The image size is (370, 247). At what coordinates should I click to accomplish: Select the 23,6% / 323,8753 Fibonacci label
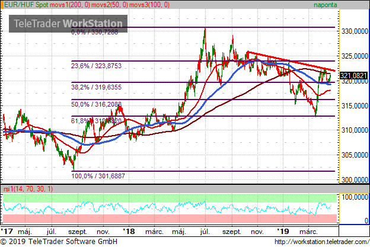coord(96,66)
